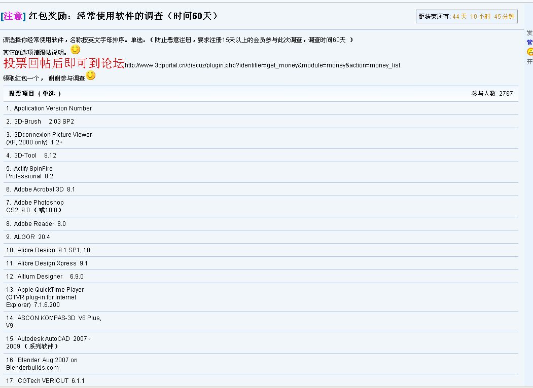Select option 12 Altium Designer 6.9.0
The image size is (533, 388).
tap(45, 277)
